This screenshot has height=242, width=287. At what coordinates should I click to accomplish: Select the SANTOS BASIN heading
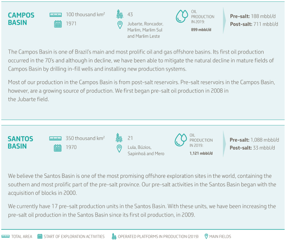tap(20, 142)
